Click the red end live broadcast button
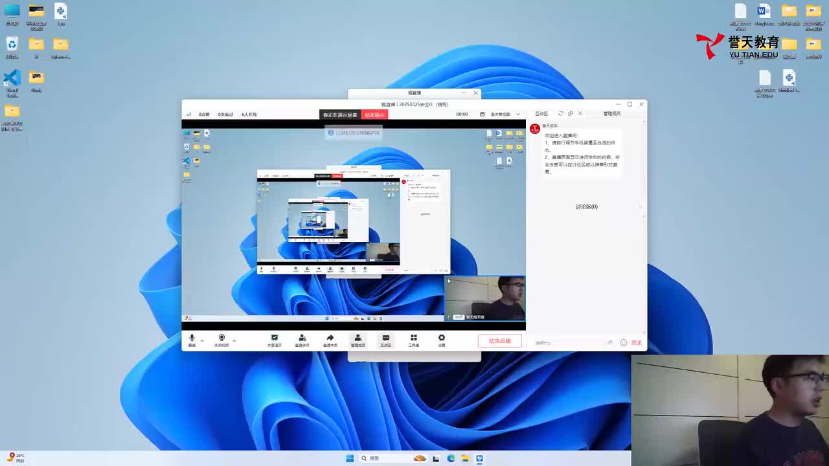This screenshot has width=829, height=466. [x=500, y=341]
